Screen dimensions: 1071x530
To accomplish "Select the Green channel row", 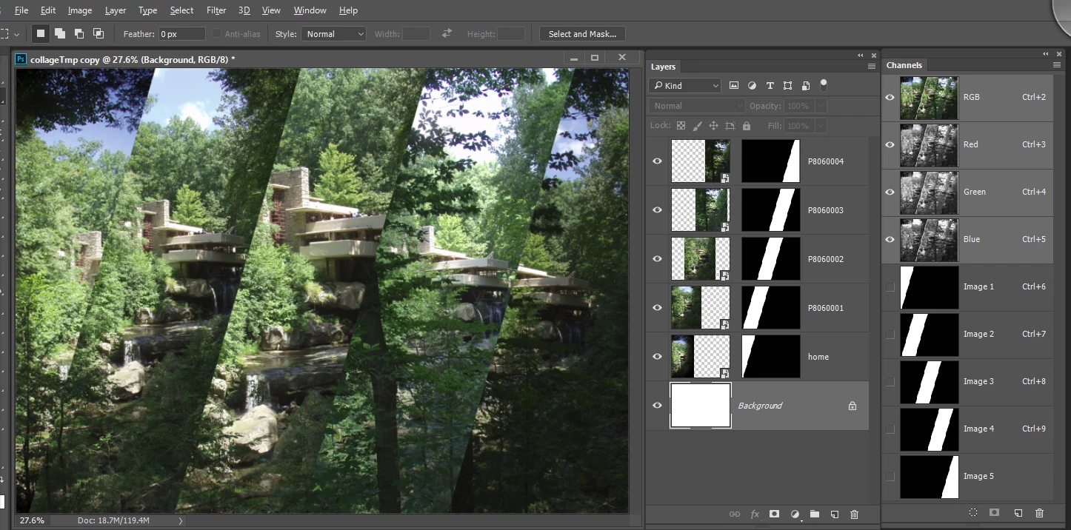I will coord(968,192).
